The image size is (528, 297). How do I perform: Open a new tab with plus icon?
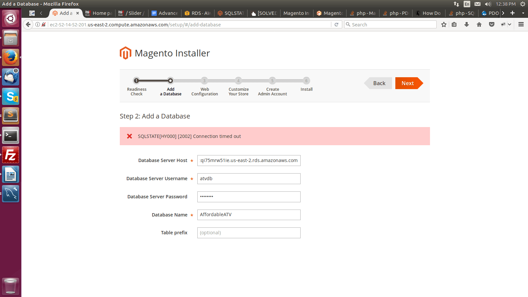pos(512,13)
